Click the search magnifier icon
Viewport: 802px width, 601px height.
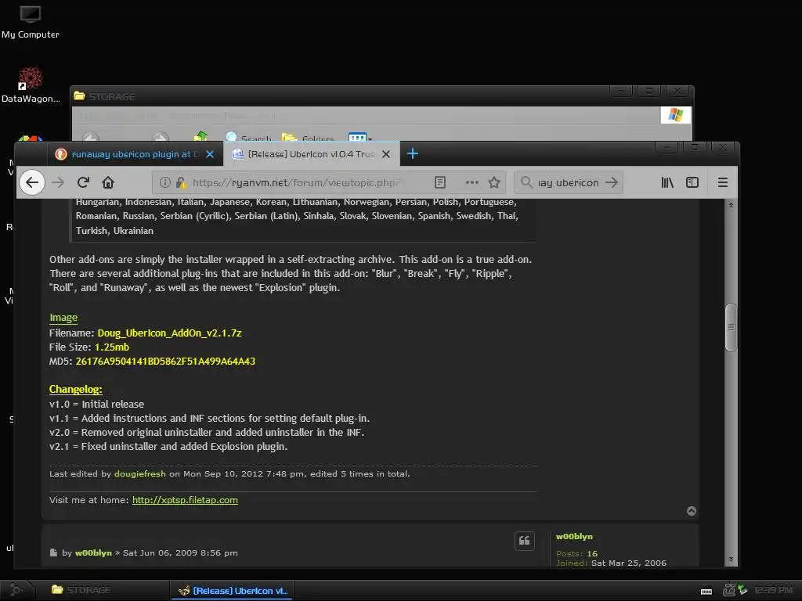[x=526, y=182]
